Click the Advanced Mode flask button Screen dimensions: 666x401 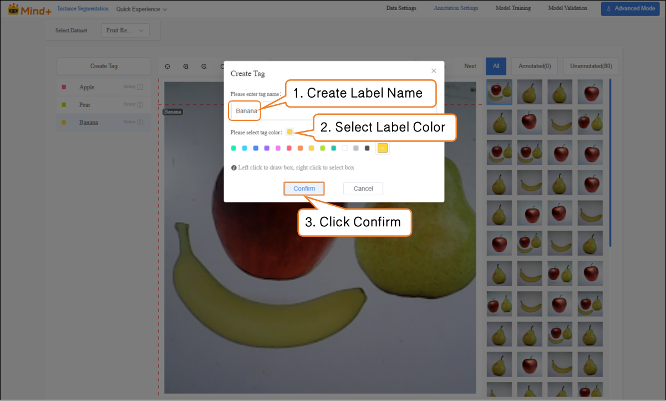tap(630, 8)
